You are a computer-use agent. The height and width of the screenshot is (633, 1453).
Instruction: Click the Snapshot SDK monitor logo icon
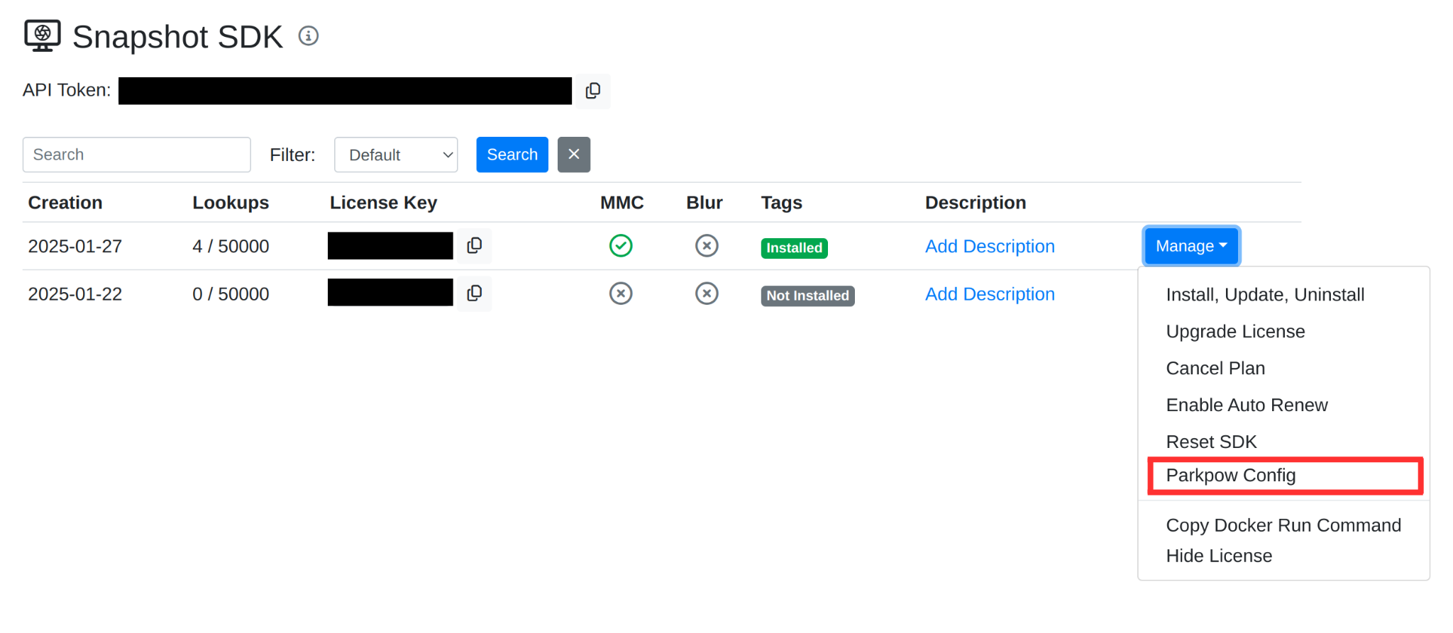point(43,35)
